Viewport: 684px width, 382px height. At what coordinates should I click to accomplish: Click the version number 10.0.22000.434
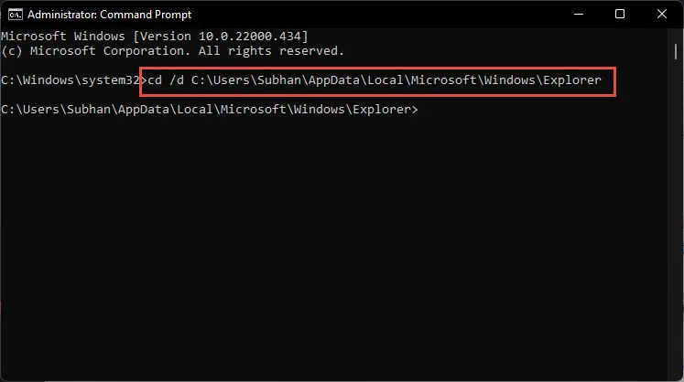point(250,37)
